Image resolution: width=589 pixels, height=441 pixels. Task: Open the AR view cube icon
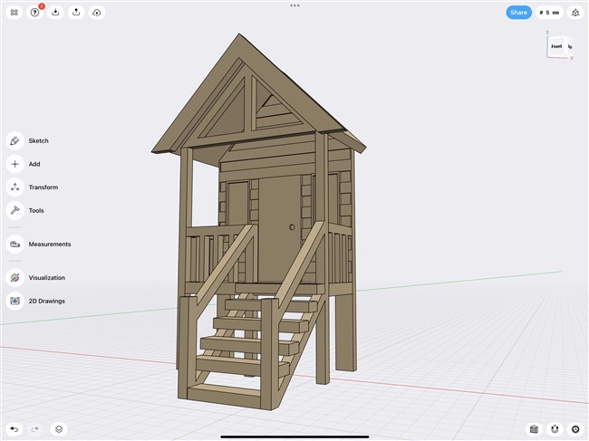tap(575, 13)
